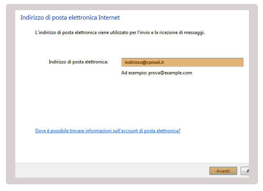Click the Avanti button
Screen dimensions: 263x191
pyautogui.click(x=223, y=171)
